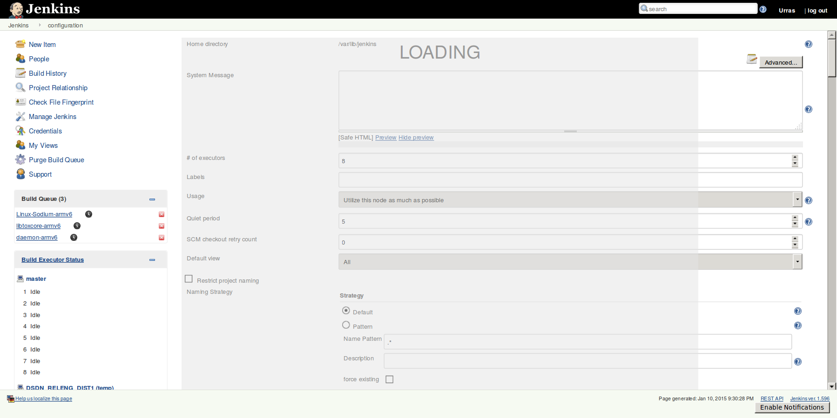837x418 pixels.
Task: Click the Check File Fingerprint icon
Action: coord(20,102)
